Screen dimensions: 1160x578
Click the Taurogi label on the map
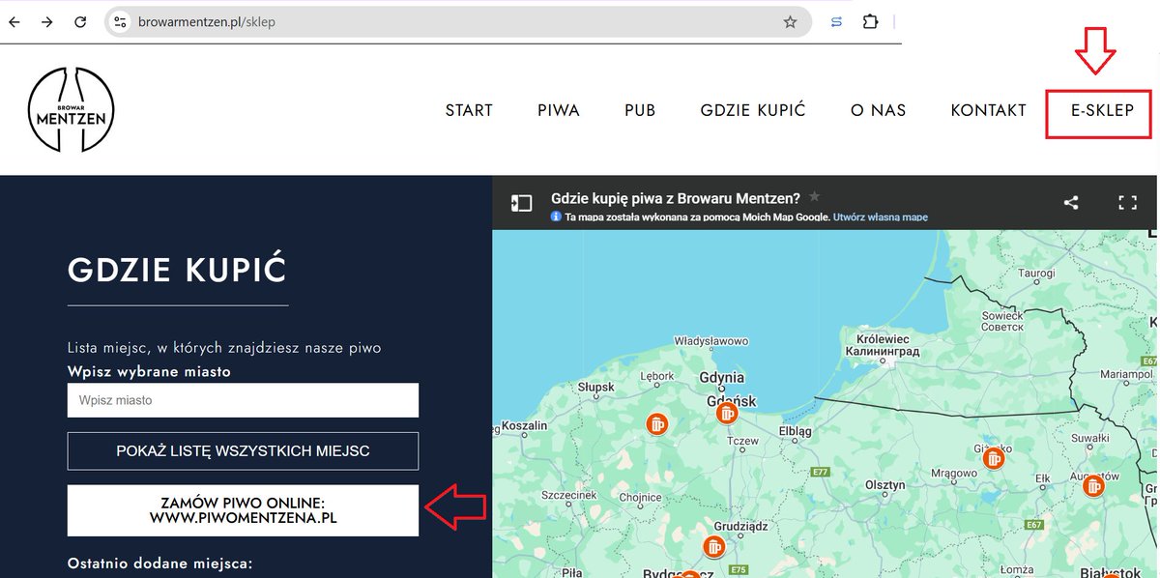(1036, 274)
